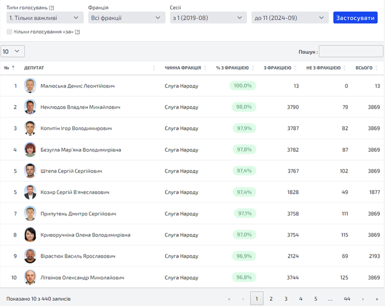Image resolution: width=385 pixels, height=306 pixels.
Task: Go to pagination page 2
Action: 271,299
